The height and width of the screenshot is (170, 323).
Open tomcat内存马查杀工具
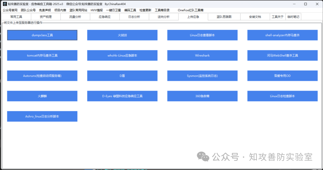pos(42,55)
